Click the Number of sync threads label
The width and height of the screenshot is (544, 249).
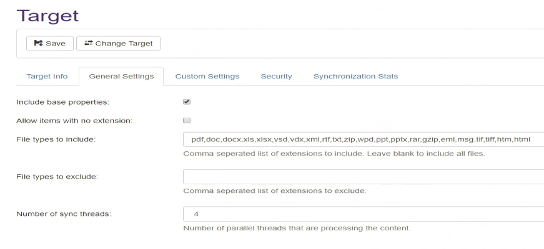(x=62, y=214)
